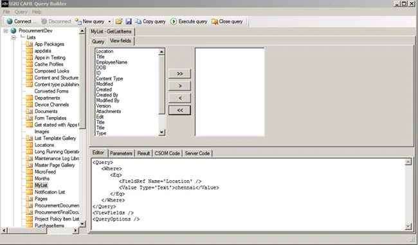Click the appdata list folder icon

[30, 51]
